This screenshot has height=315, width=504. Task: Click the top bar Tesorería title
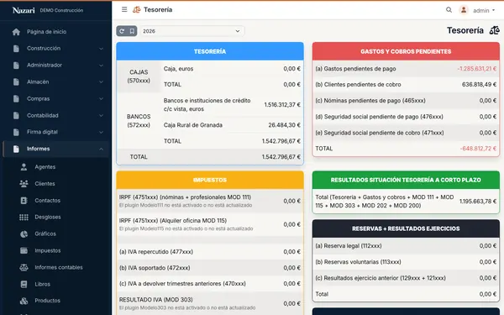tap(158, 9)
